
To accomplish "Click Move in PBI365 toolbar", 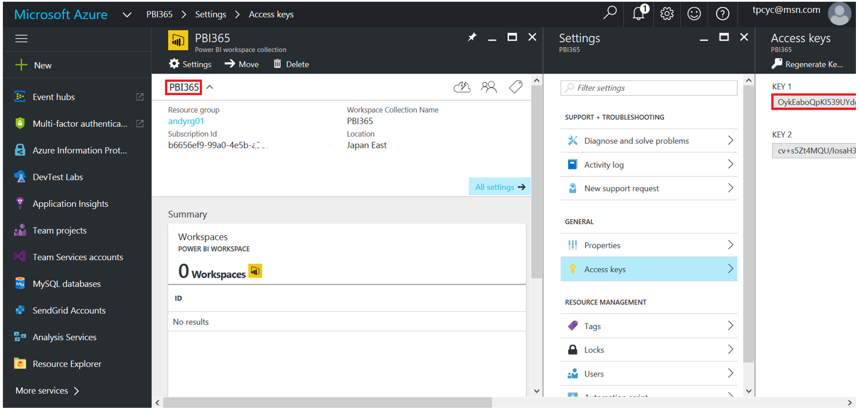I will [x=242, y=64].
